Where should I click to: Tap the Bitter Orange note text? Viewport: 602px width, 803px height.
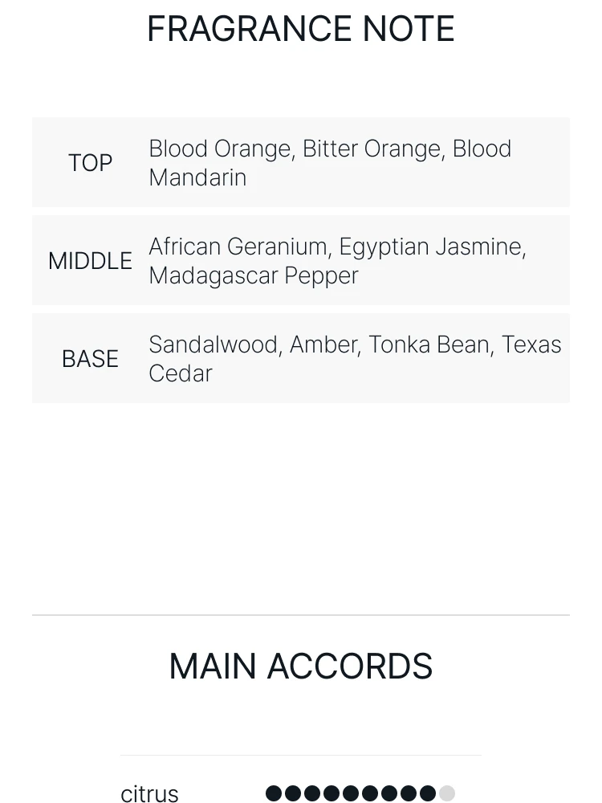point(372,149)
